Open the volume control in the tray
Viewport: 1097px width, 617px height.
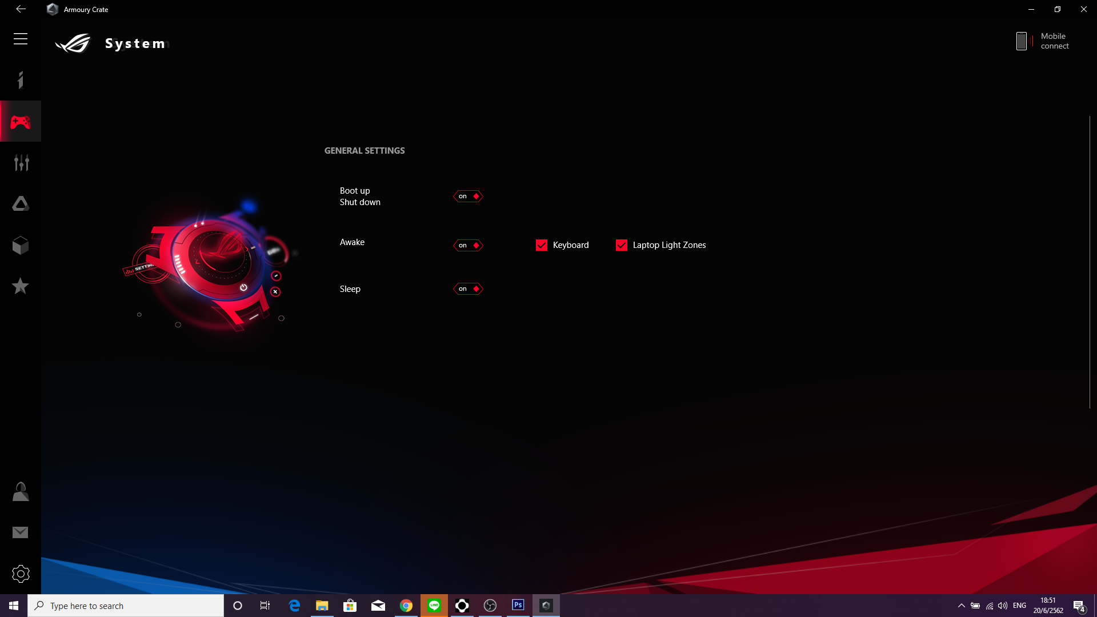(1003, 606)
